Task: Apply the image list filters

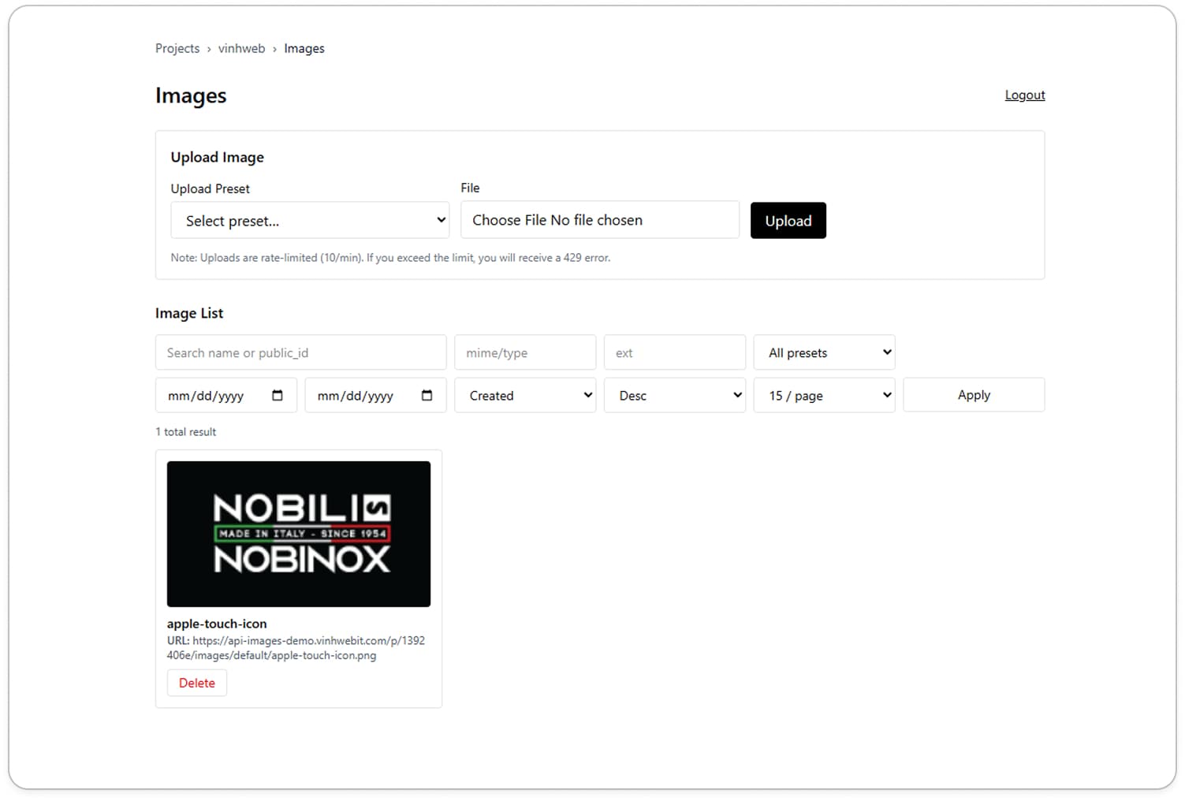Action: (974, 394)
